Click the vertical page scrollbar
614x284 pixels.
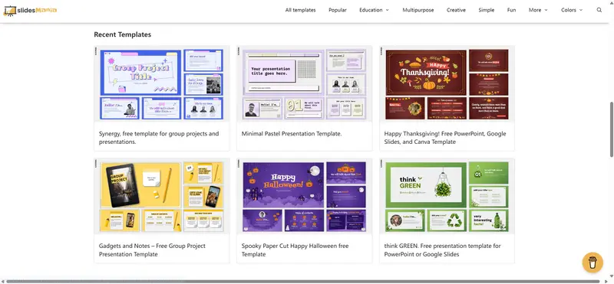click(611, 129)
